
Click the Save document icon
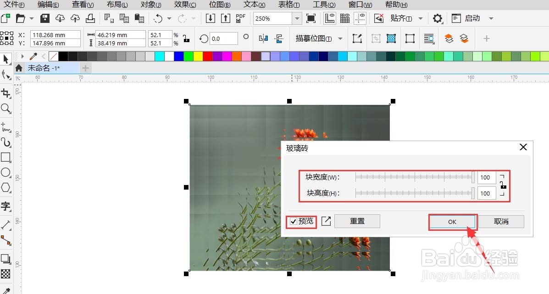click(44, 18)
